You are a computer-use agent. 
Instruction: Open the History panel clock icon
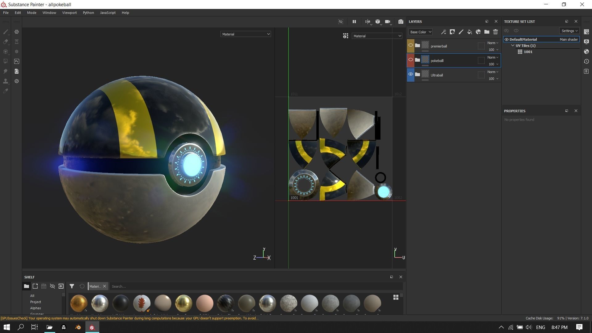tap(586, 61)
